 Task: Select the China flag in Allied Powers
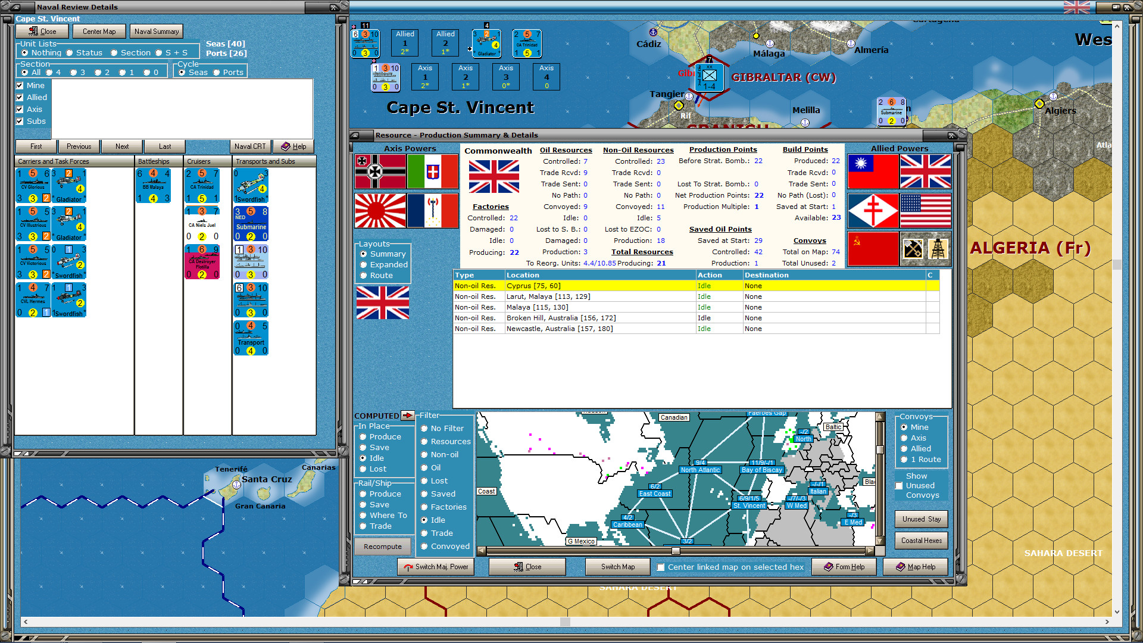point(873,171)
